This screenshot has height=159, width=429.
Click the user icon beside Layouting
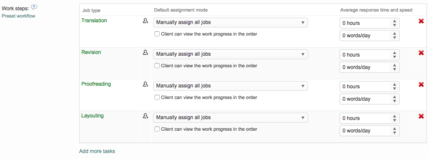(145, 116)
